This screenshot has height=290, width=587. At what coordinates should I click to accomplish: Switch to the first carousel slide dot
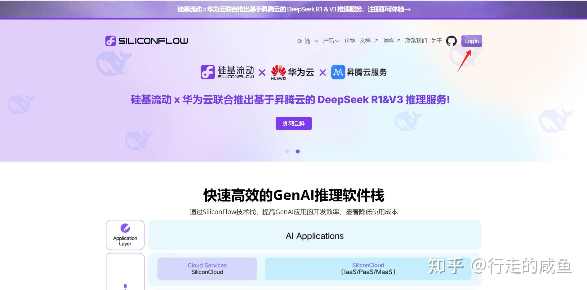[287, 151]
